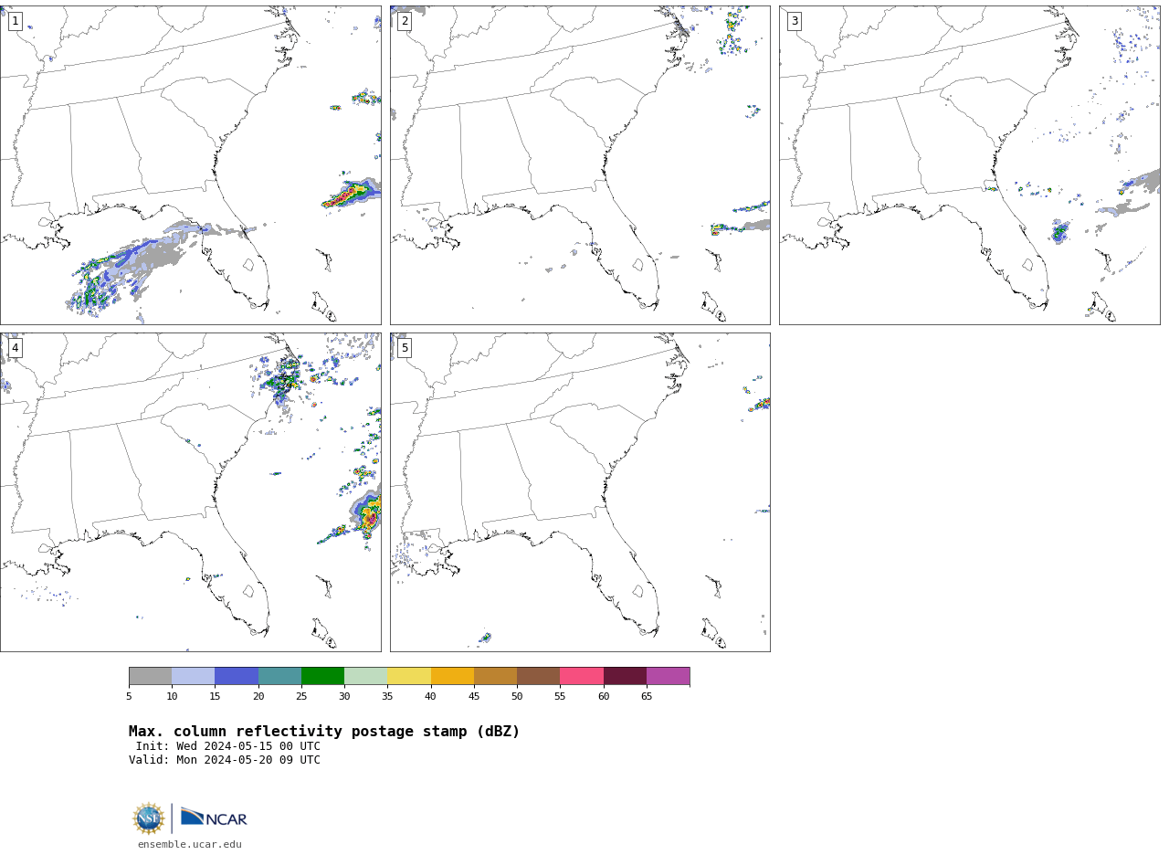1169x855 pixels.
Task: Click the NCAR logo
Action: (214, 818)
